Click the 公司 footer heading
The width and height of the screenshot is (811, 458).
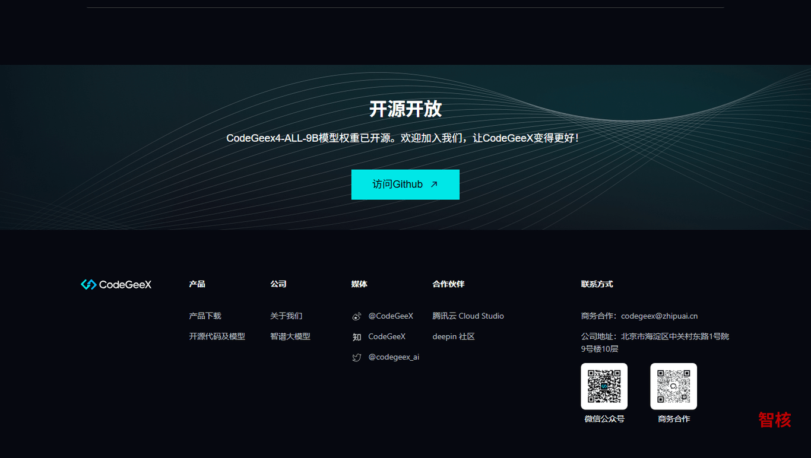tap(278, 284)
